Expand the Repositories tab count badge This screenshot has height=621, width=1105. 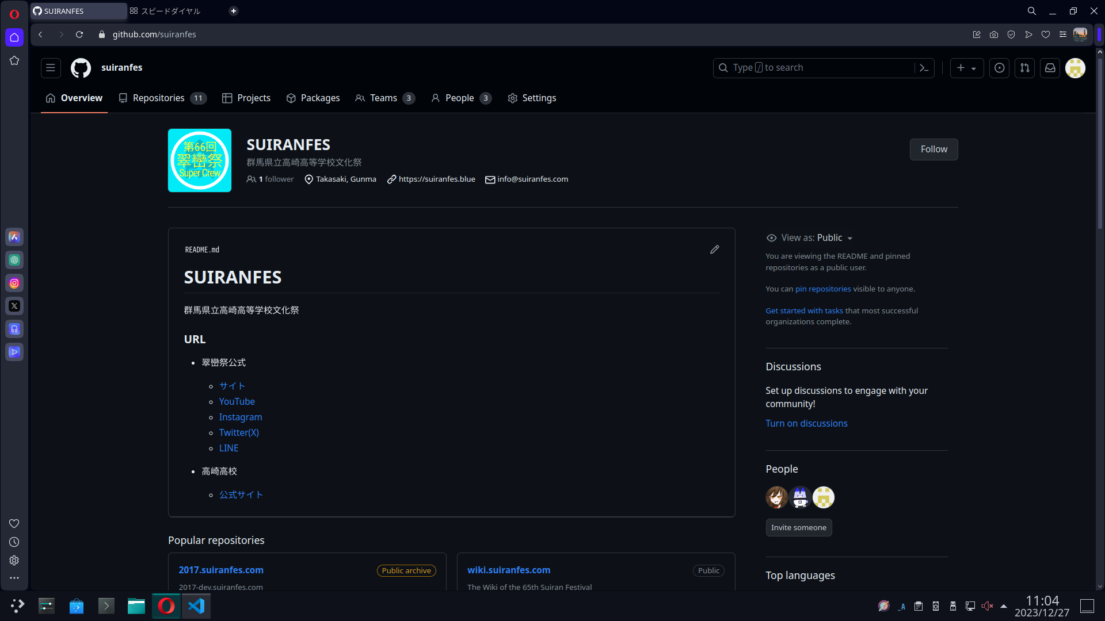click(x=198, y=98)
